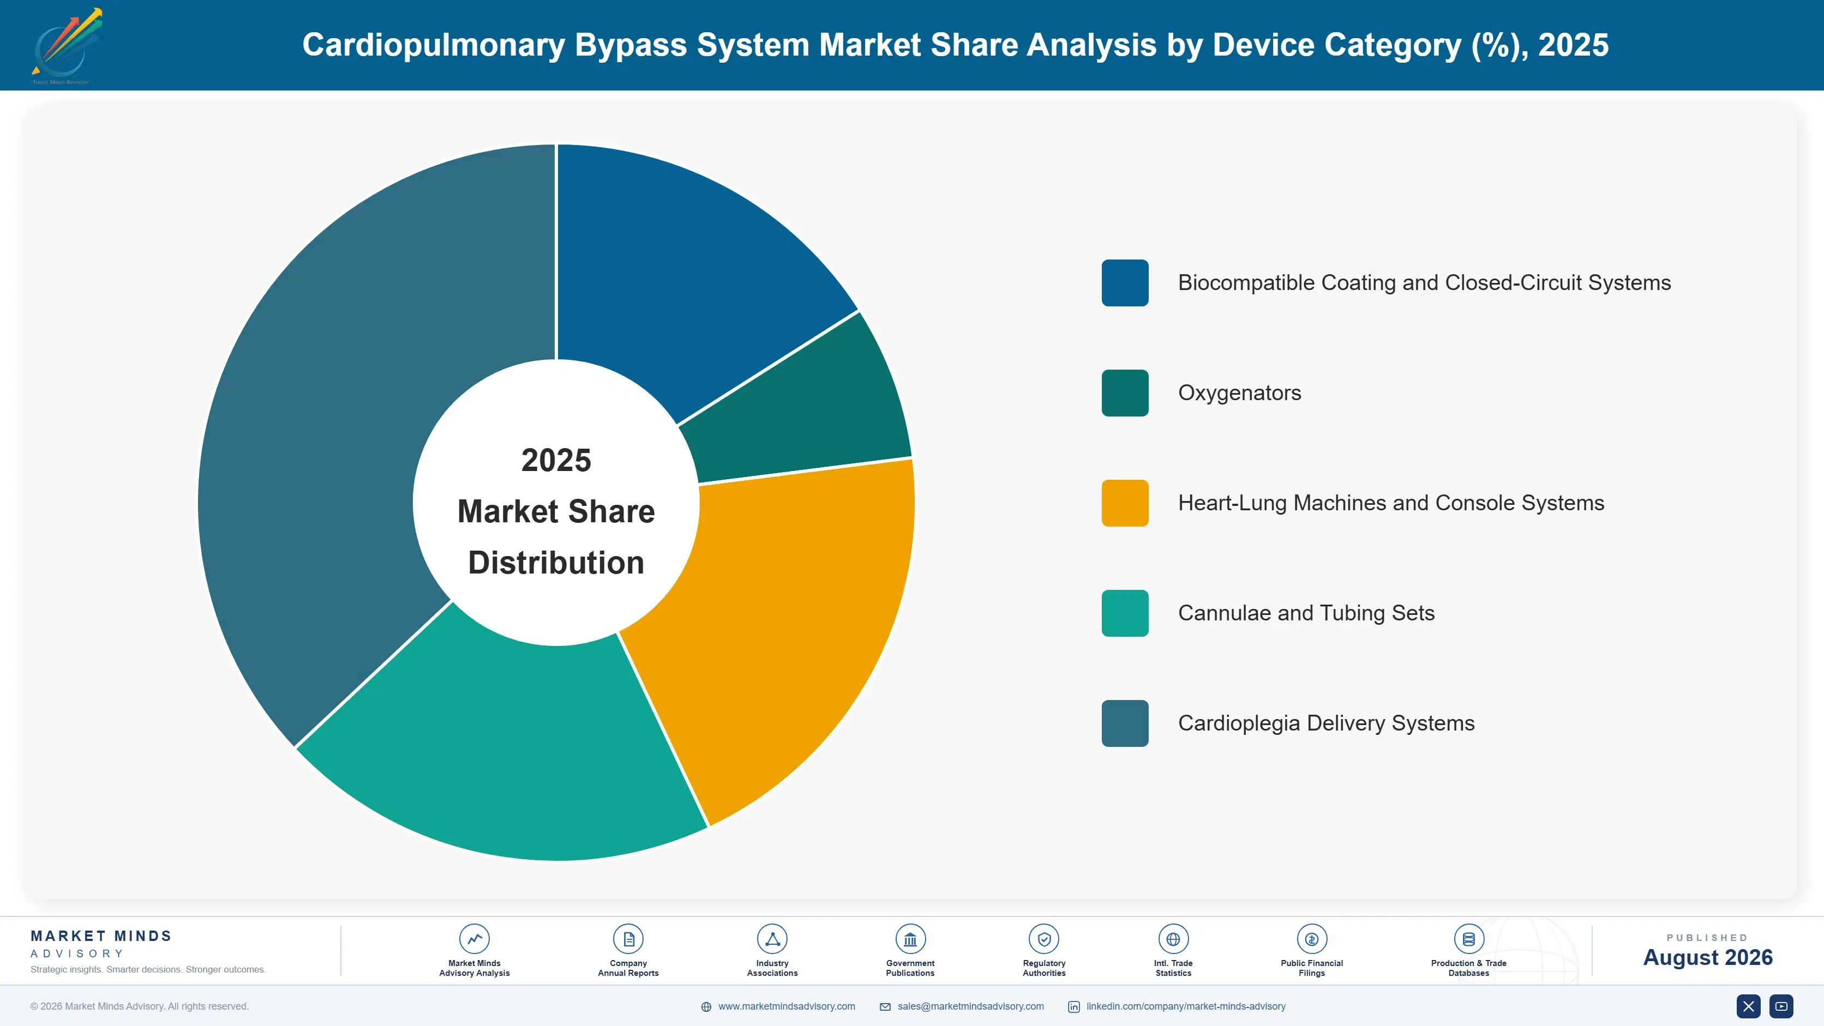Select the Heart-Lung Machines and Console Systems label
Image resolution: width=1824 pixels, height=1026 pixels.
[x=1391, y=503]
